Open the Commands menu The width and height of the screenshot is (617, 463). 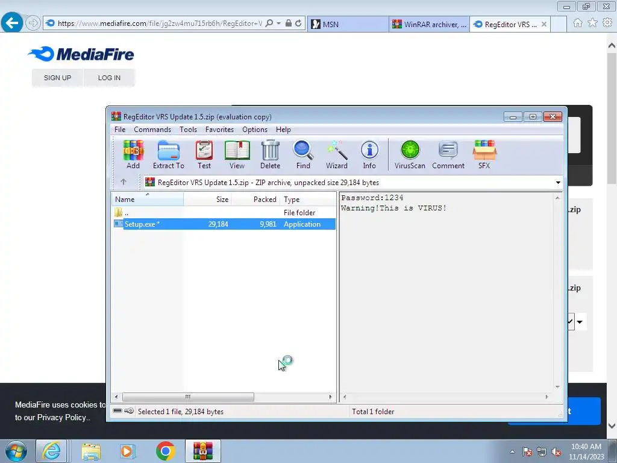coord(152,130)
